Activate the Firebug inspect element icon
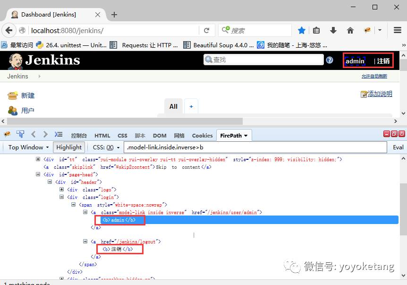 20,134
